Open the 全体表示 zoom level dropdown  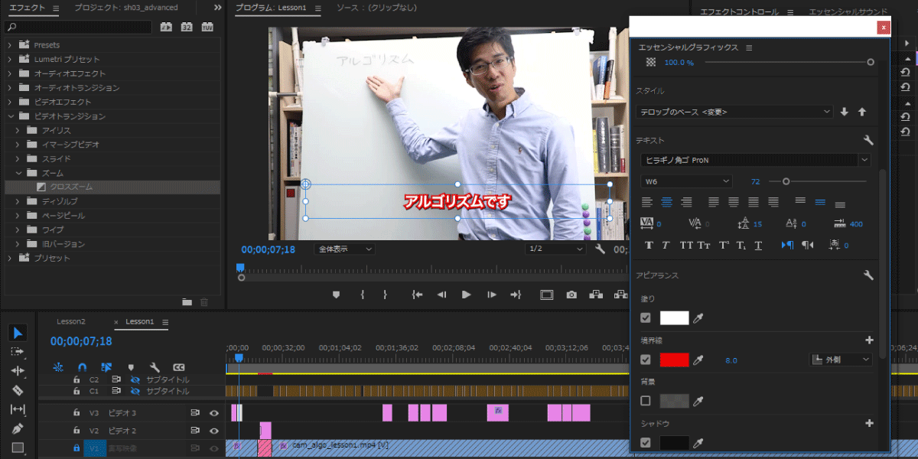[344, 249]
